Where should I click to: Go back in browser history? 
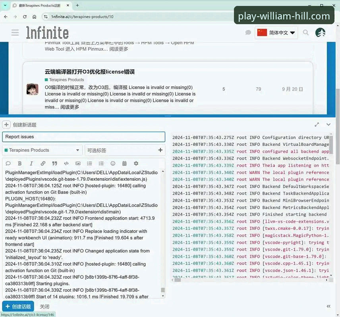click(6, 17)
